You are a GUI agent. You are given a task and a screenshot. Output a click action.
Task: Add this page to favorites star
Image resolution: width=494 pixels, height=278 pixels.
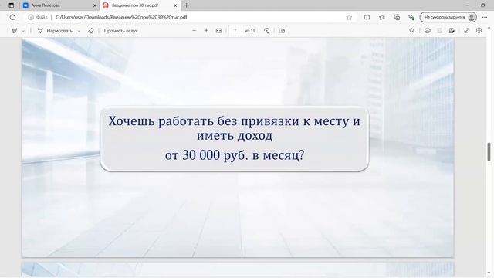coord(349,17)
